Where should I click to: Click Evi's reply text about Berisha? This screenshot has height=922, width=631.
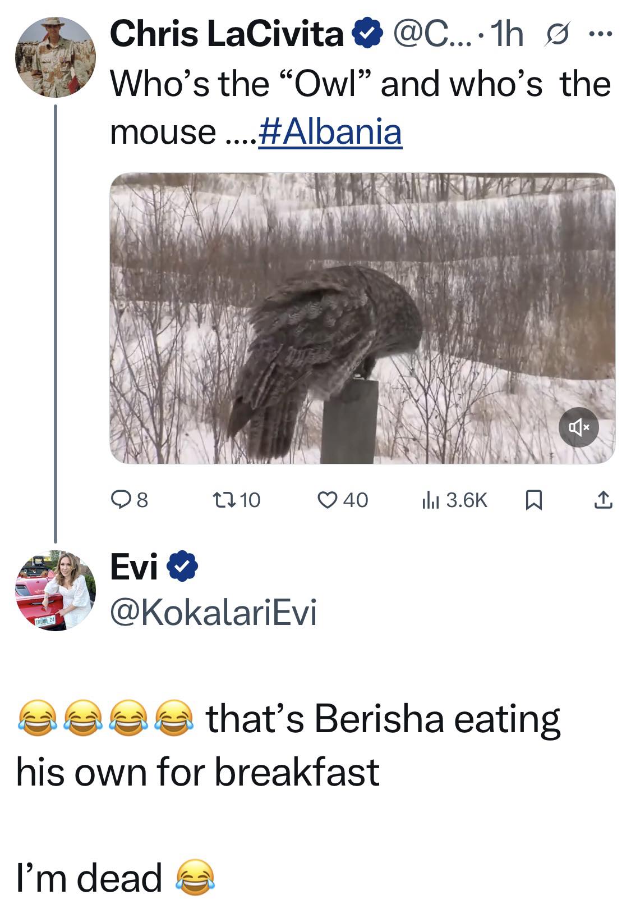[x=288, y=745]
